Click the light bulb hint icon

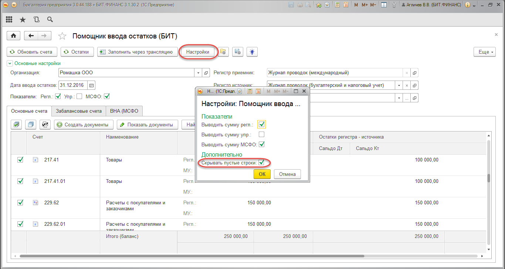252,52
